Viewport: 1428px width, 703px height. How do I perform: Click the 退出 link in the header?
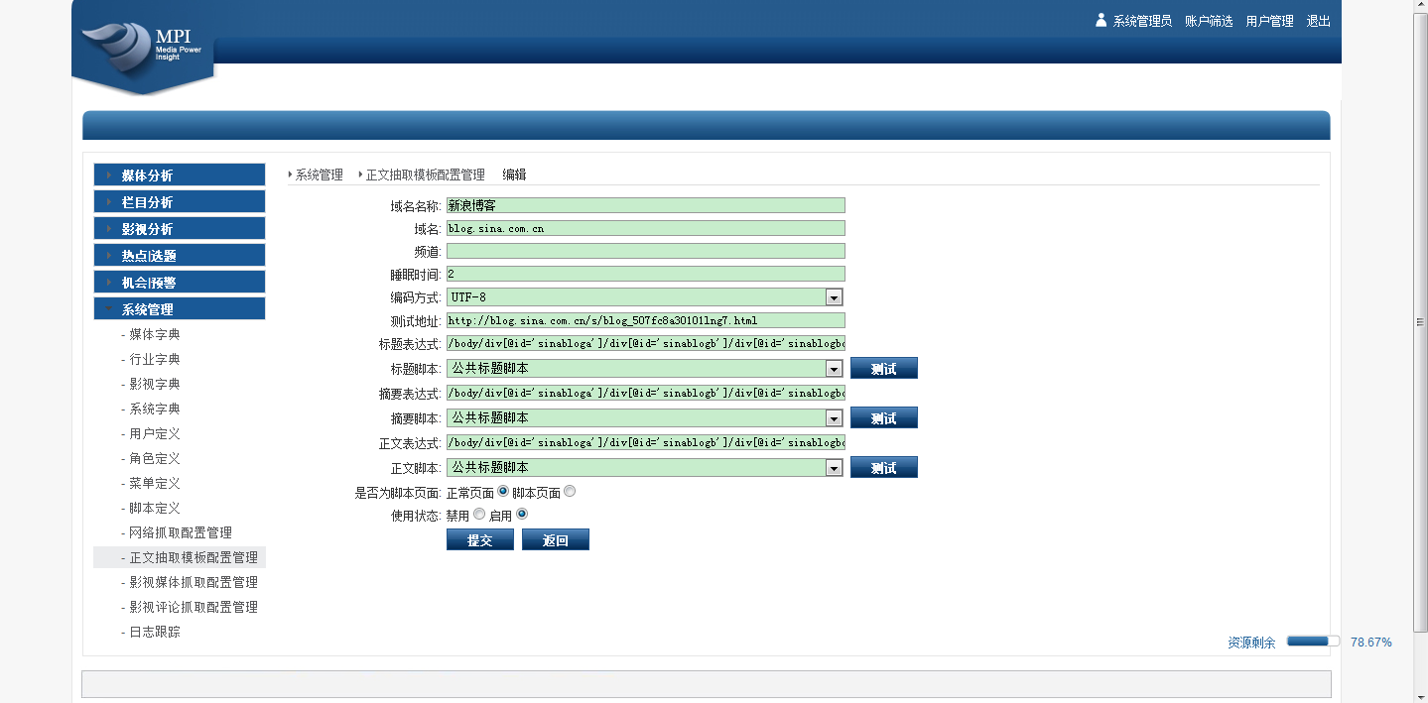point(1318,21)
